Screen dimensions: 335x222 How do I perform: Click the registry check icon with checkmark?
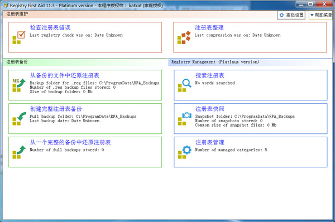(19, 37)
